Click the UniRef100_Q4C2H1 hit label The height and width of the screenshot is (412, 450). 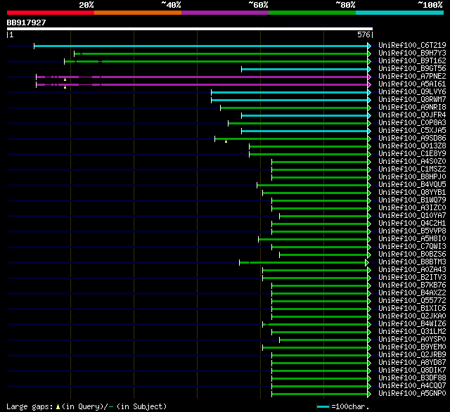[x=412, y=224]
